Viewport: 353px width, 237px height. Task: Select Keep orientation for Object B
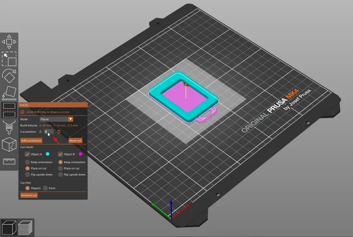tap(60, 162)
